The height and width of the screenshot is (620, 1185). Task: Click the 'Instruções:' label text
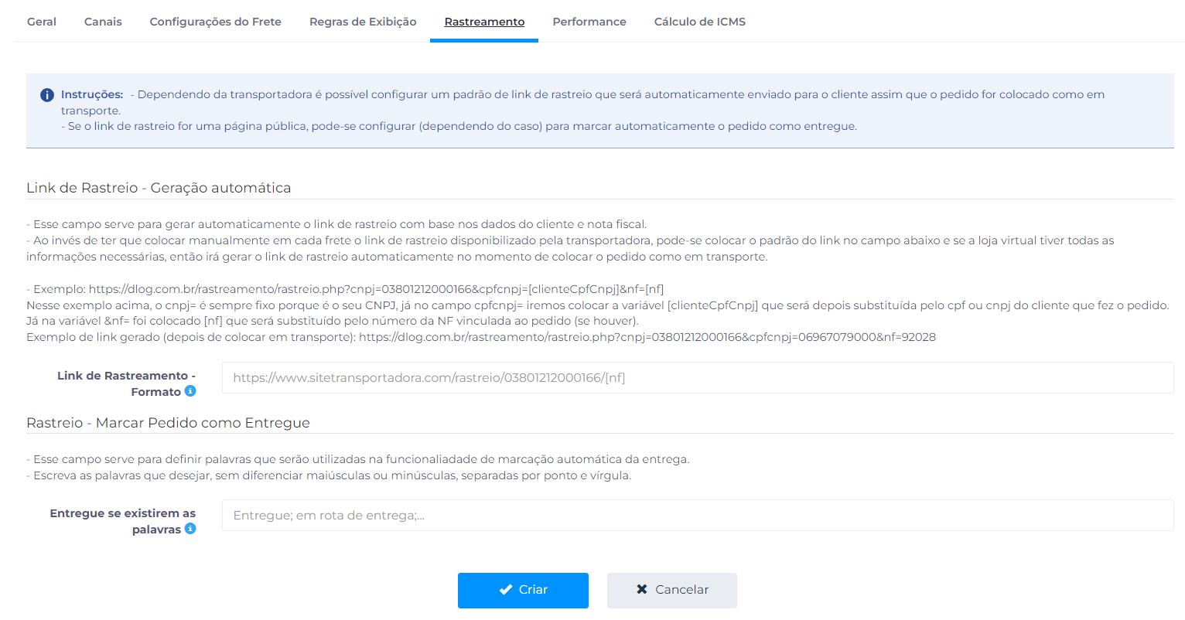[x=92, y=94]
